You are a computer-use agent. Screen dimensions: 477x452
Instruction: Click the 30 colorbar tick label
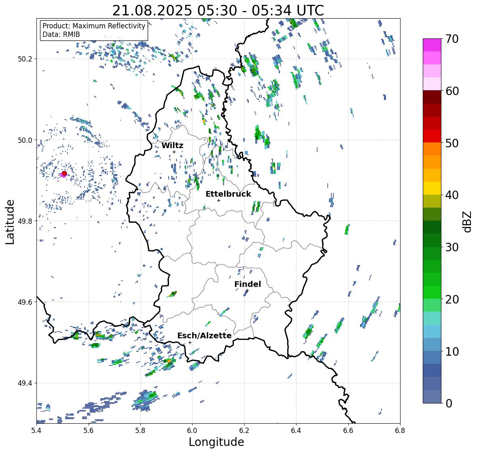(452, 247)
